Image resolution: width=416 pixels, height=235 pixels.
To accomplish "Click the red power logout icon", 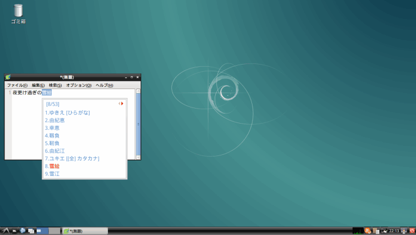I will [412, 231].
